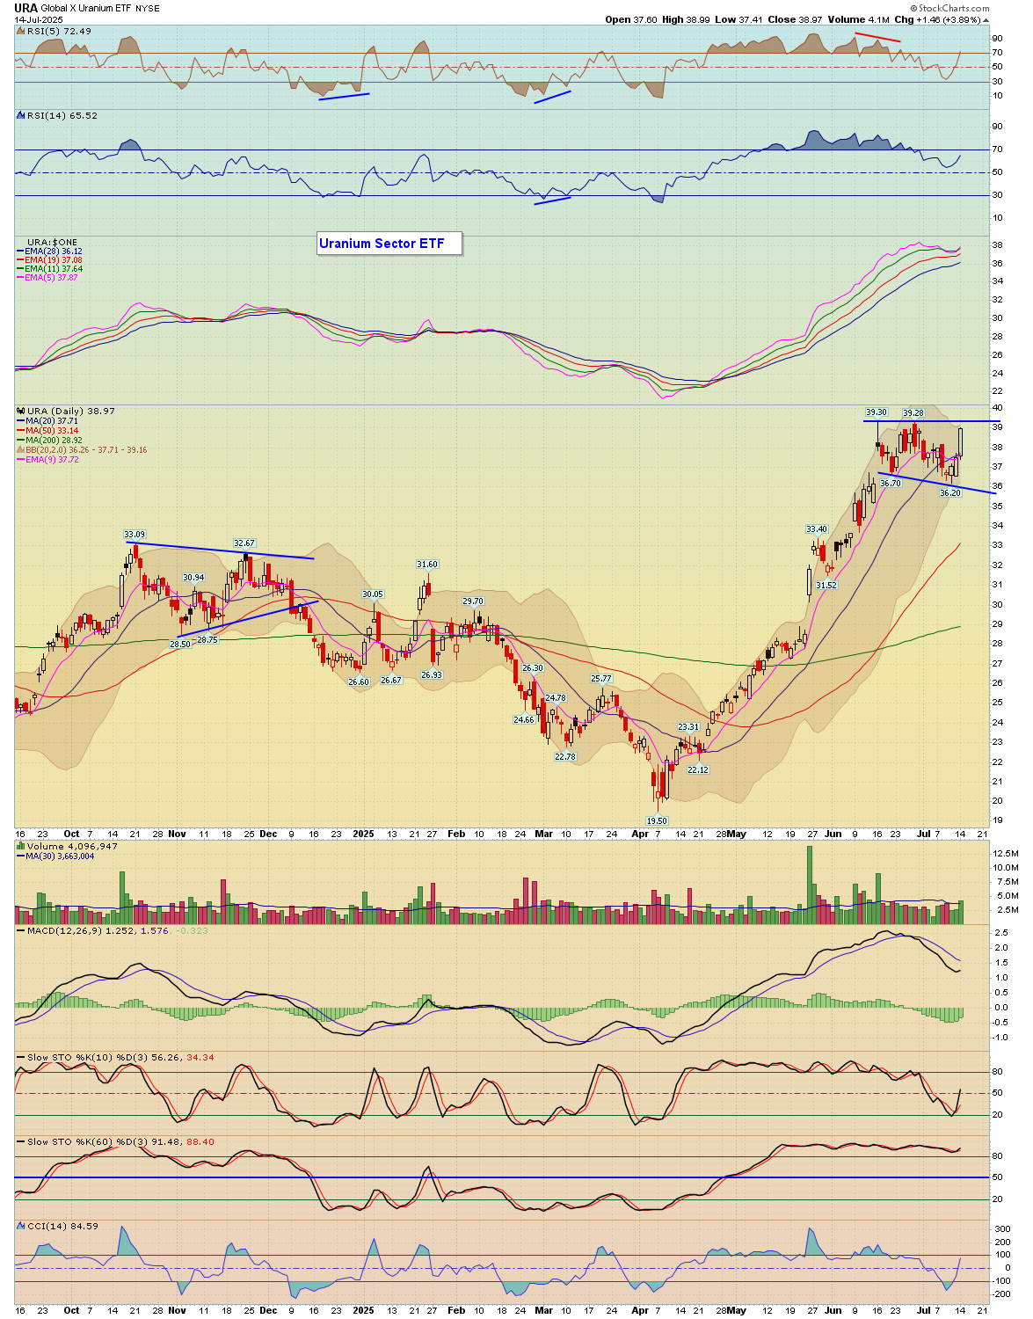Image resolution: width=1033 pixels, height=1319 pixels.
Task: Click the 32.67 price label
Action: pyautogui.click(x=244, y=543)
